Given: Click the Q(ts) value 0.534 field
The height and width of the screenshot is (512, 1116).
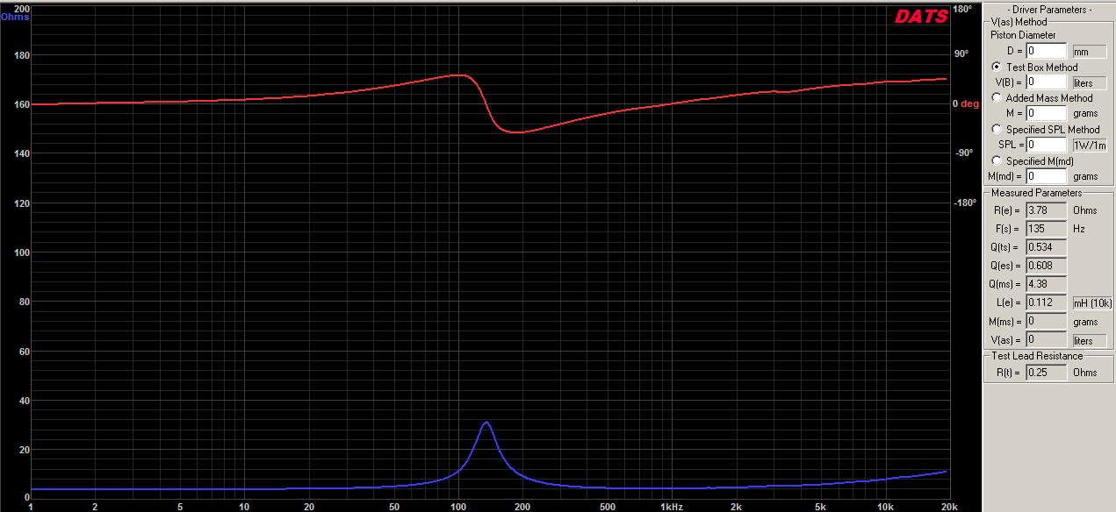Looking at the screenshot, I should pos(1046,247).
